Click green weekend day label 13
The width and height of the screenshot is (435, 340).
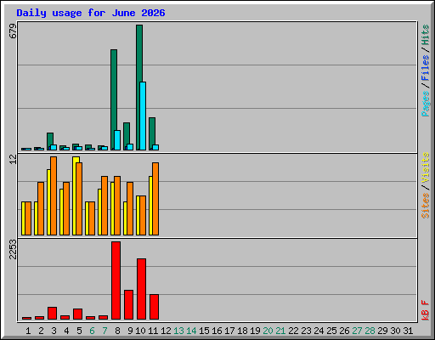click(x=178, y=331)
